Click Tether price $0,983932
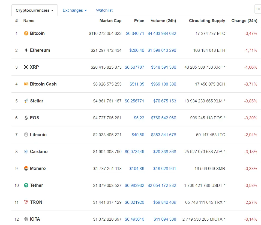Screen dimensions: 261x225 [x=134, y=186]
